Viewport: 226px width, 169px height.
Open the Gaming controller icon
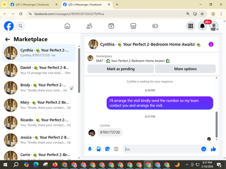point(155,26)
